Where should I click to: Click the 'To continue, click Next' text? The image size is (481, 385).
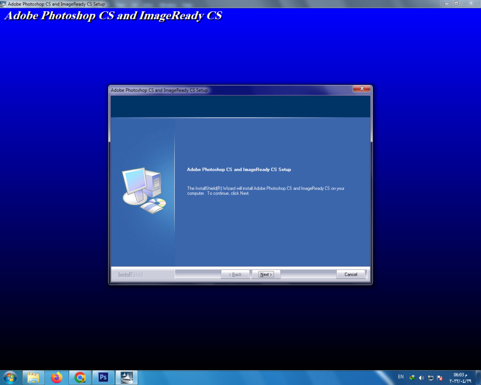tap(228, 193)
